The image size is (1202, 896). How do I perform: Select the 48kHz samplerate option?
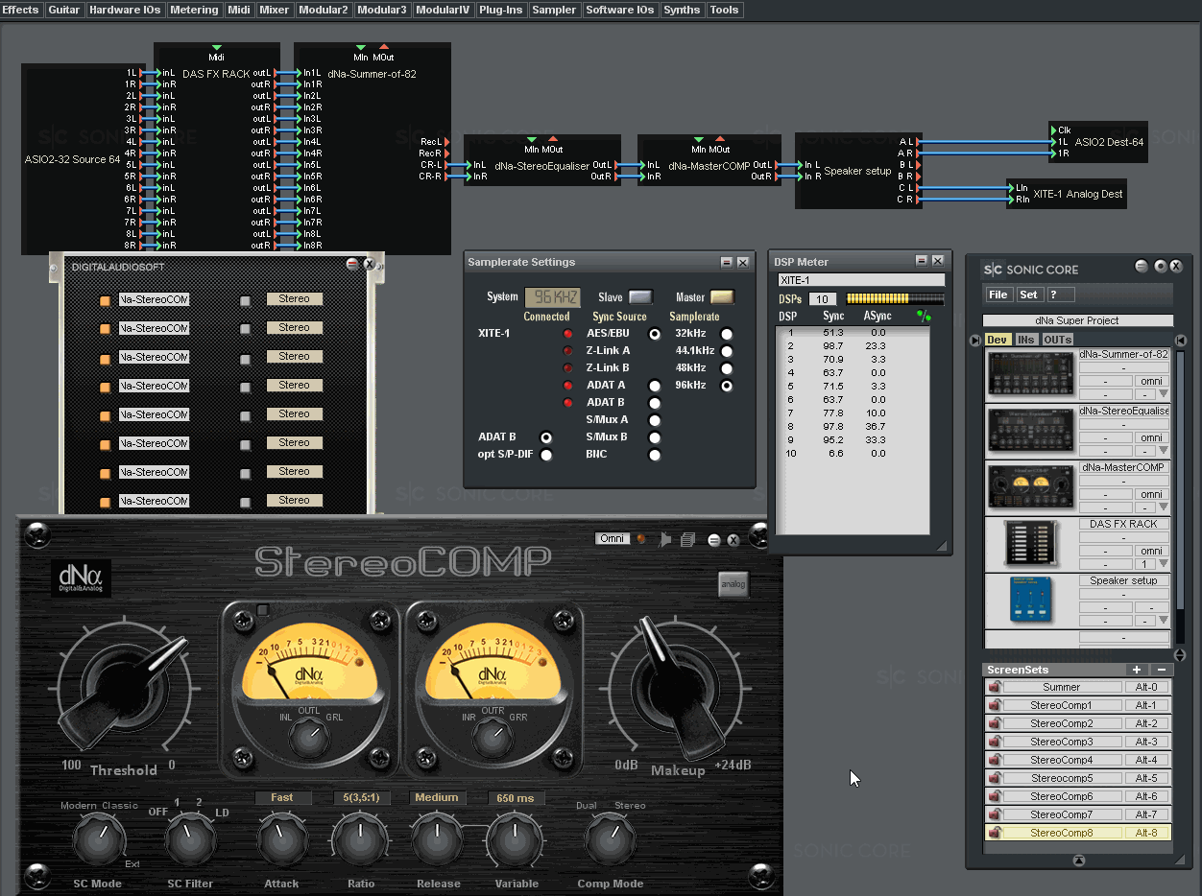[x=727, y=368]
